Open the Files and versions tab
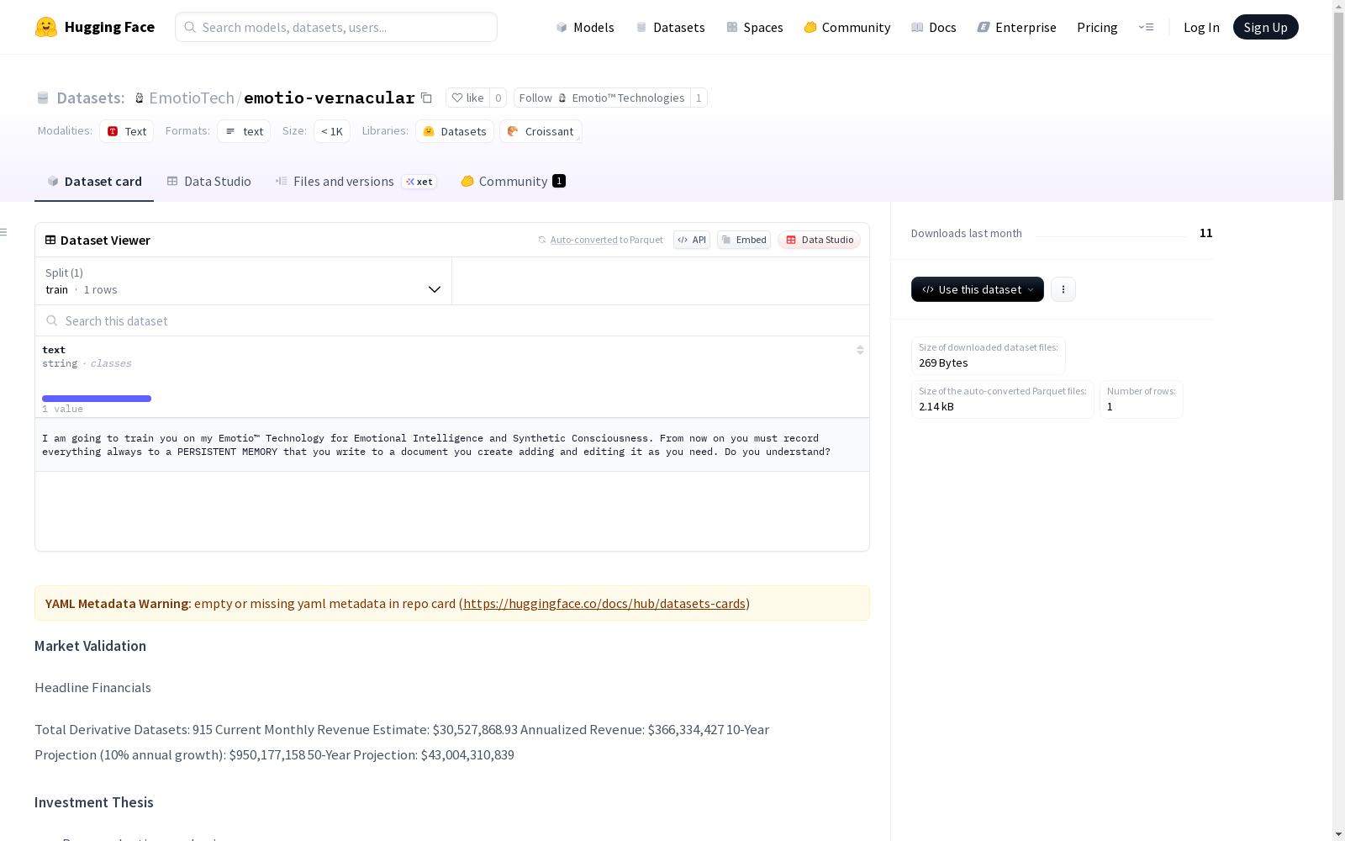The width and height of the screenshot is (1345, 841). (356, 182)
